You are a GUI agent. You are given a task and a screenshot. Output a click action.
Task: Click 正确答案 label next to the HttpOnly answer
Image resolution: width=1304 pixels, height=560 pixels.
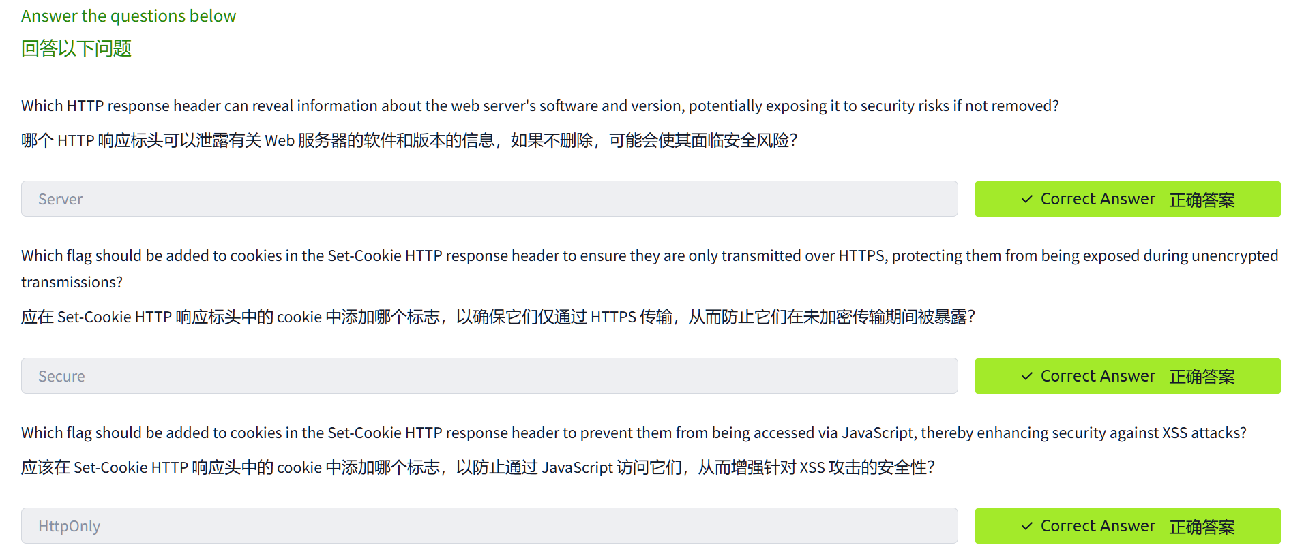(1202, 527)
